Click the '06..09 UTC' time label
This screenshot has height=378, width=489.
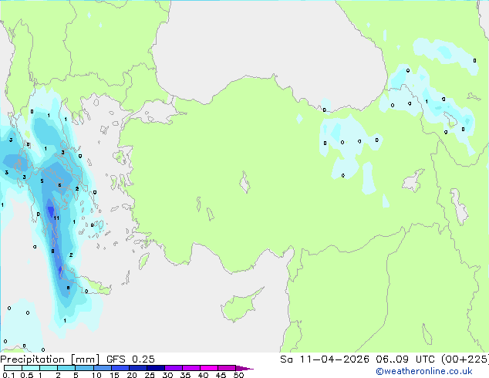pyautogui.click(x=405, y=359)
